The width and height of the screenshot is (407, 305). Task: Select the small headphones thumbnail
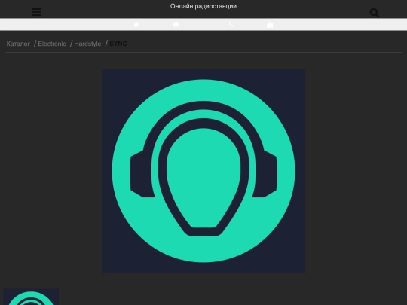31,297
